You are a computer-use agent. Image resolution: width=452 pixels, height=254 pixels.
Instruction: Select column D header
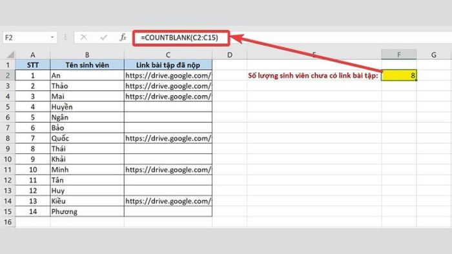pyautogui.click(x=229, y=55)
